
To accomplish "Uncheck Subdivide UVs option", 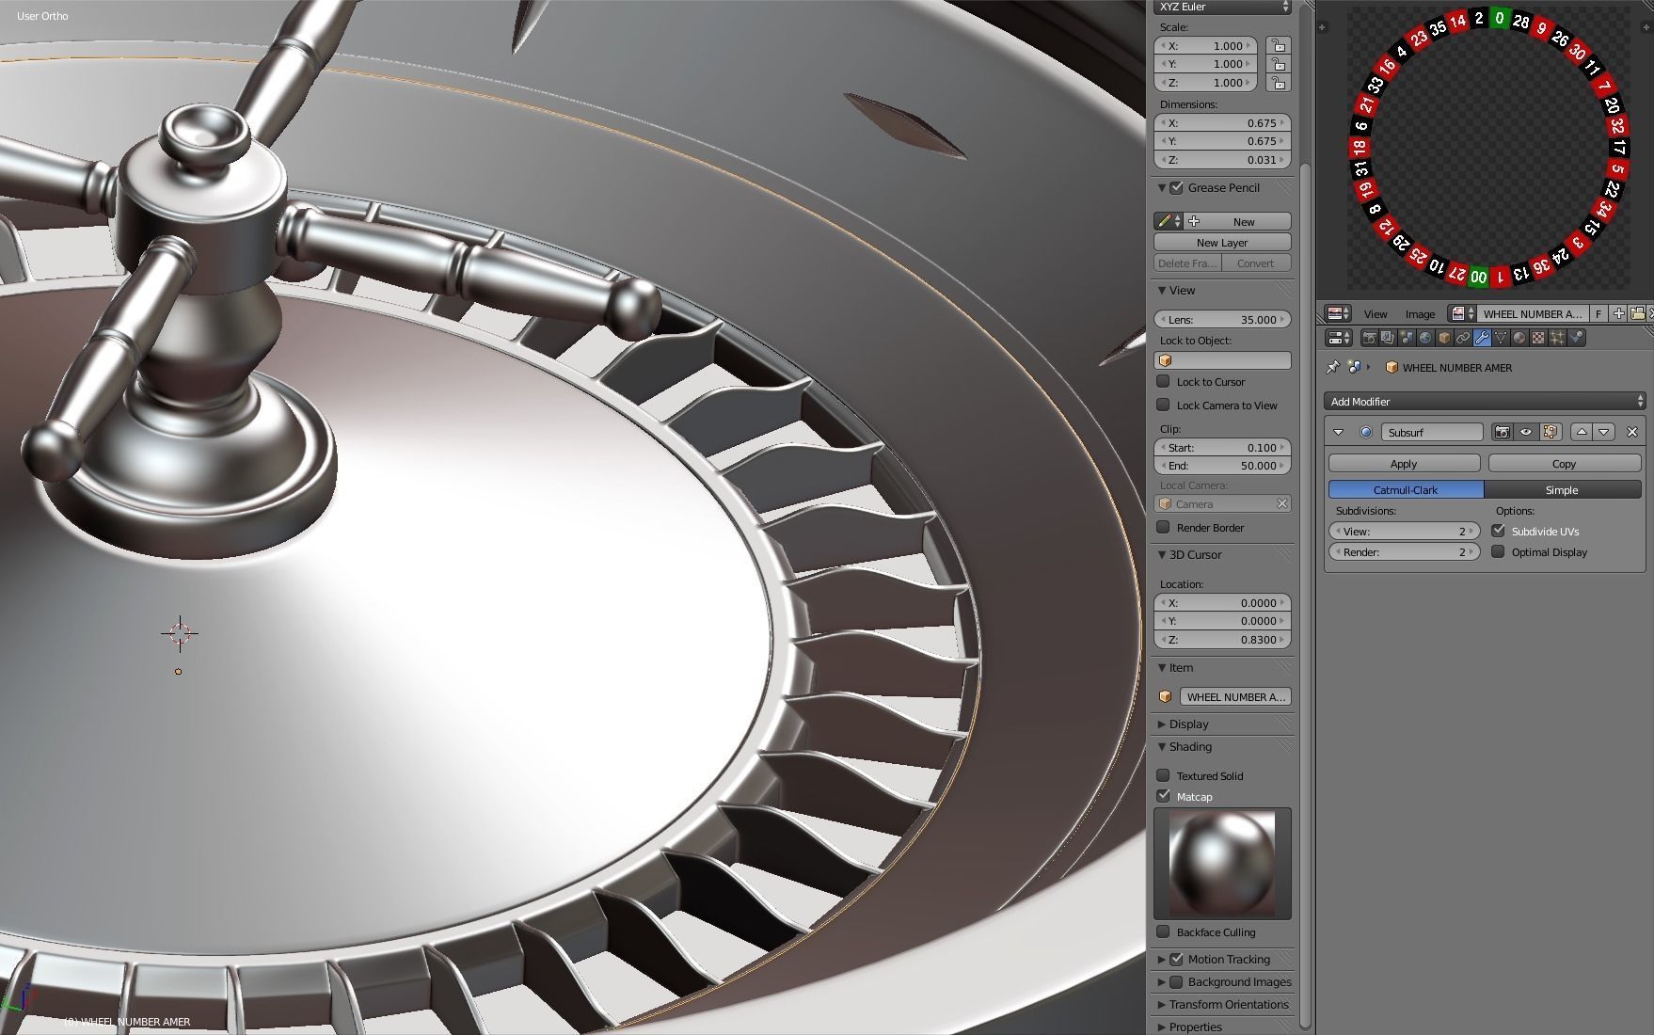I will coord(1498,531).
